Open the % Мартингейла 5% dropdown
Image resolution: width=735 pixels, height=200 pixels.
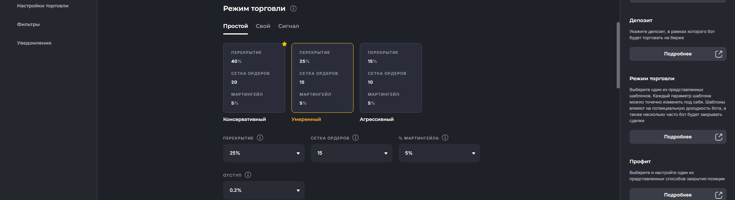[x=439, y=153]
